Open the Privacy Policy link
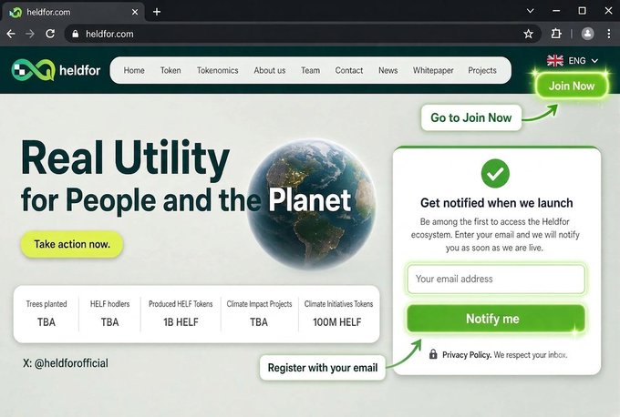 tap(467, 354)
